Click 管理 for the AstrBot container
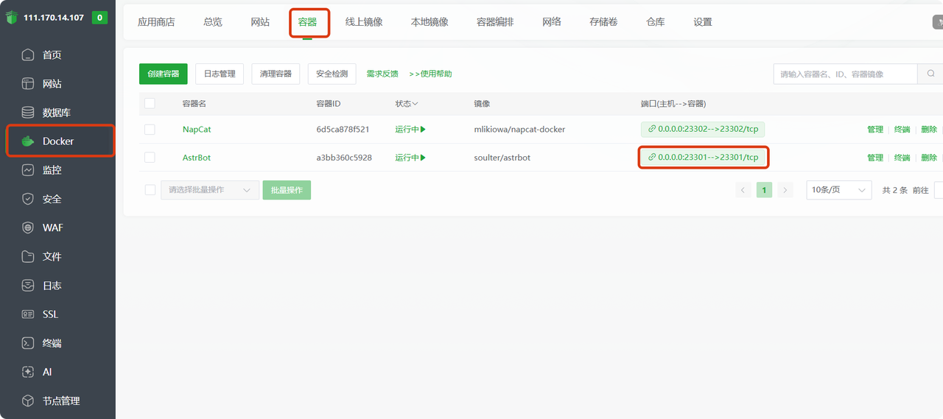Image resolution: width=943 pixels, height=419 pixels. [875, 158]
